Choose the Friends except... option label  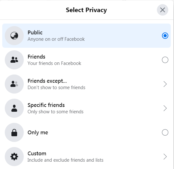coord(47,81)
